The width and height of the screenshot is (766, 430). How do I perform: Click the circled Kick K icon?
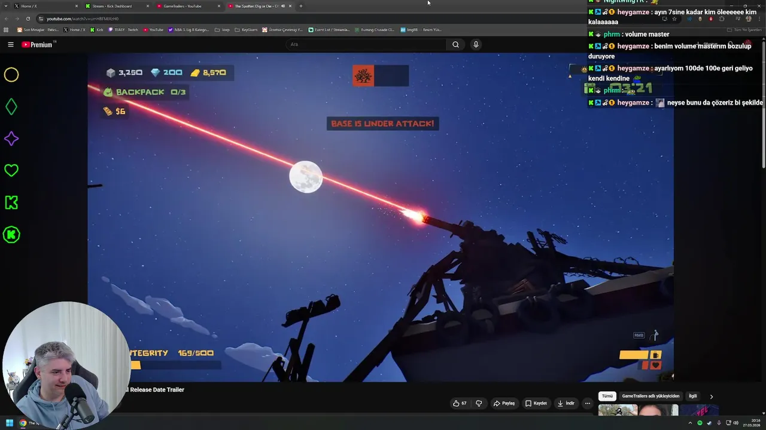pyautogui.click(x=11, y=235)
